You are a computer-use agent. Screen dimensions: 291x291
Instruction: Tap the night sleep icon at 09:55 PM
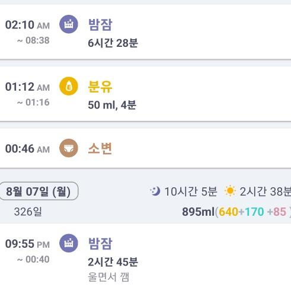[69, 243]
